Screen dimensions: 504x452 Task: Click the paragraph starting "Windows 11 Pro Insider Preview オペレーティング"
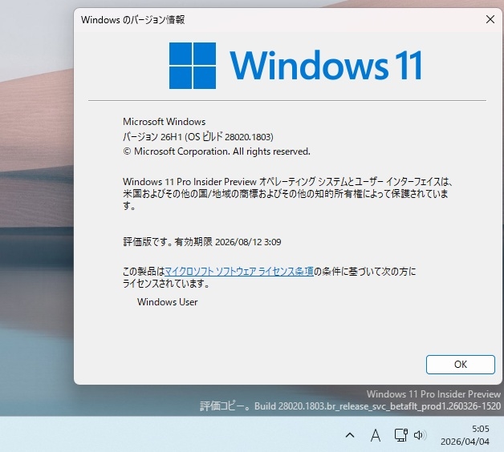pos(287,194)
